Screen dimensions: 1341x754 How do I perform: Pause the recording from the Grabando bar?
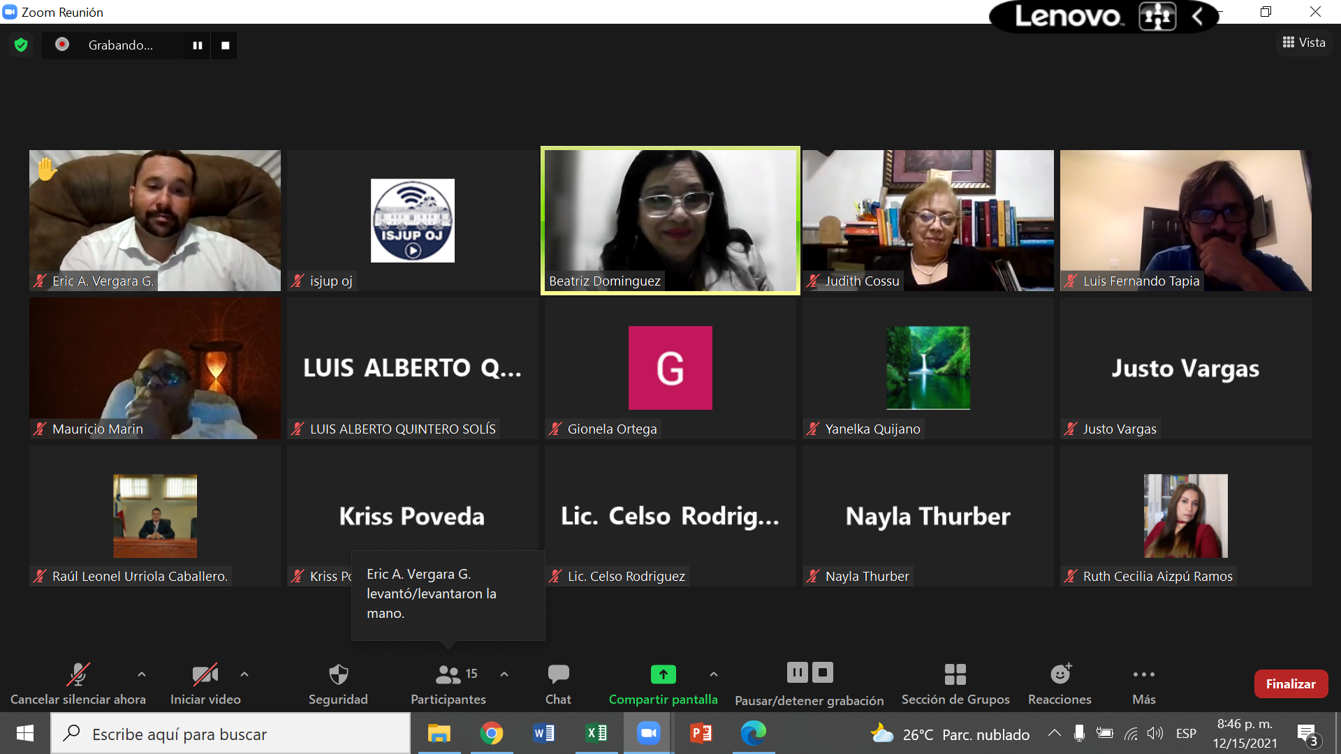[x=198, y=45]
